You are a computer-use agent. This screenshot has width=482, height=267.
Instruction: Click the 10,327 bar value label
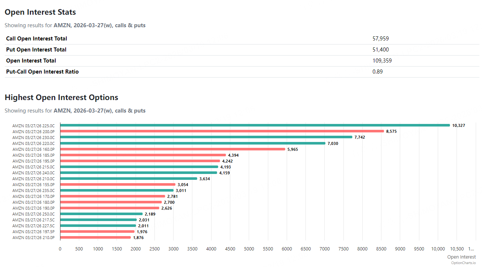(458, 125)
